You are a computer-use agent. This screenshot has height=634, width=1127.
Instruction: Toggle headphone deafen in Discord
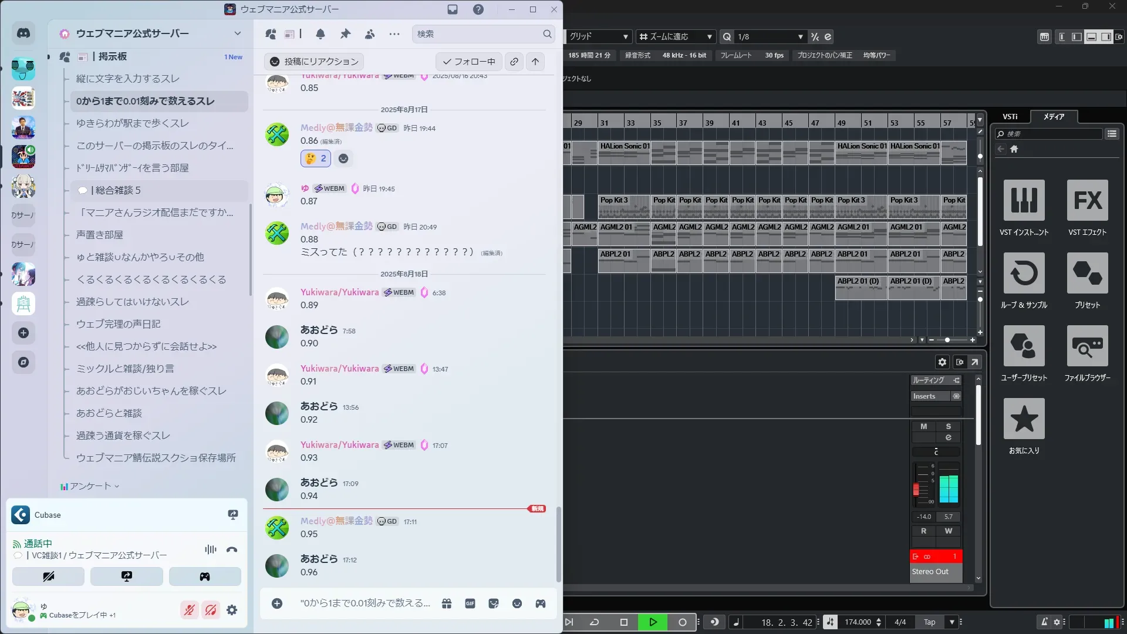210,610
